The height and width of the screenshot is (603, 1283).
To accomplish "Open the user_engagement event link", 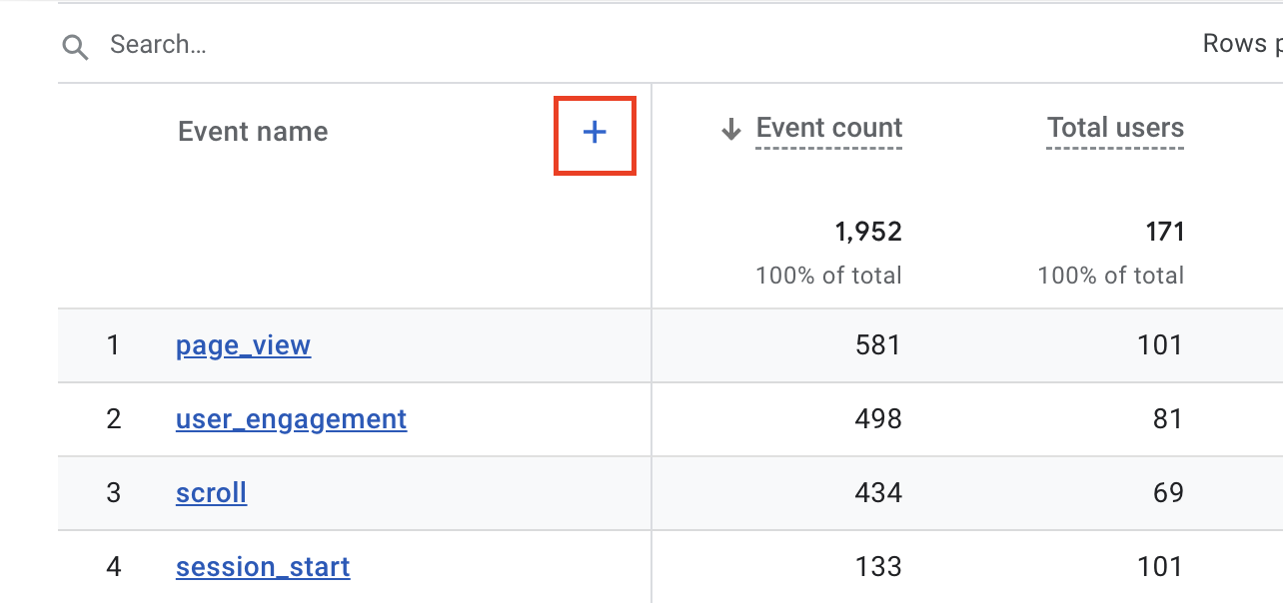I will coord(291,419).
